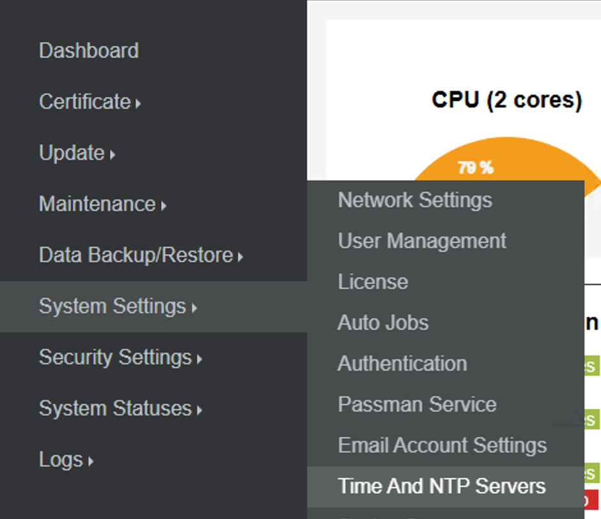Select Auto Jobs entry
601x519 pixels.
tap(383, 323)
